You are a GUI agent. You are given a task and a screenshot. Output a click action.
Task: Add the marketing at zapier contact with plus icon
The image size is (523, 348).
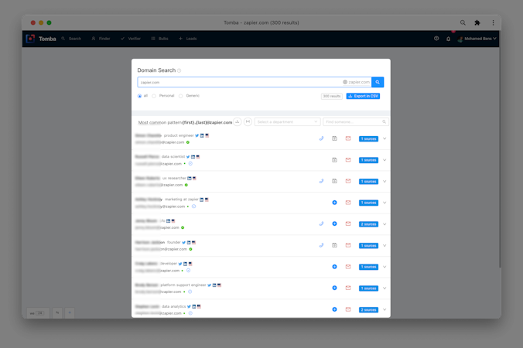(334, 203)
